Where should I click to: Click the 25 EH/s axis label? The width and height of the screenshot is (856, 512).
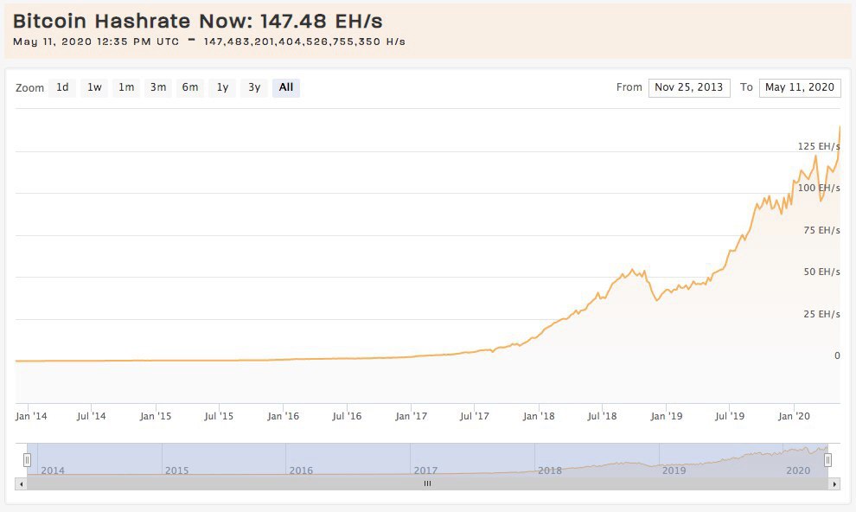point(821,314)
